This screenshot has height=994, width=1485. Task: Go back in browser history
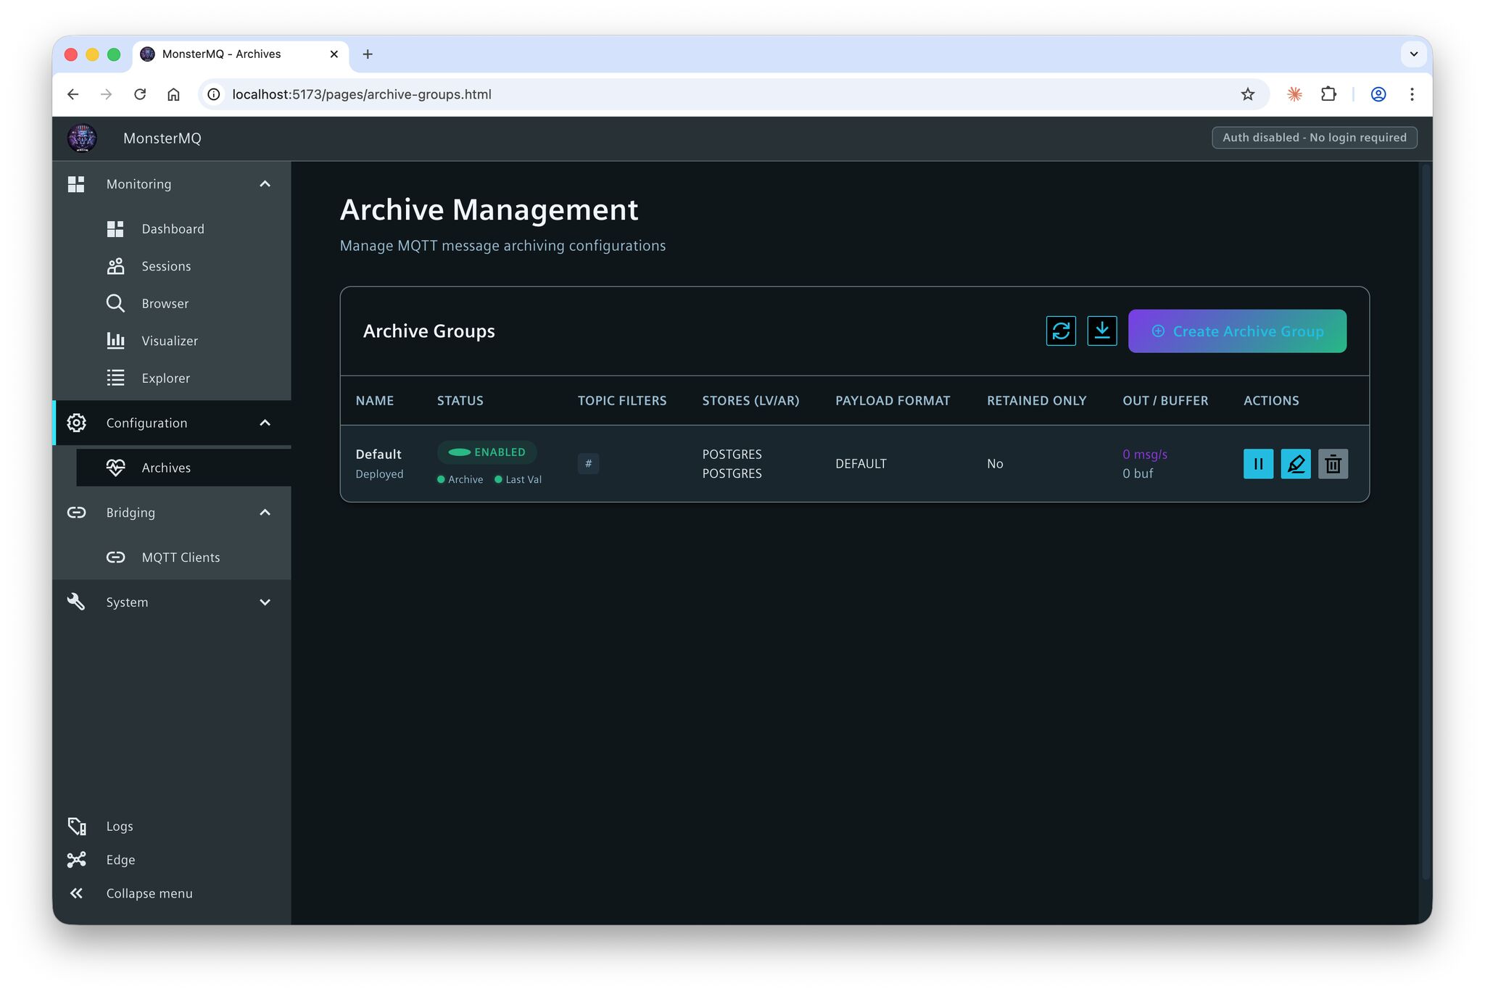[x=73, y=94]
